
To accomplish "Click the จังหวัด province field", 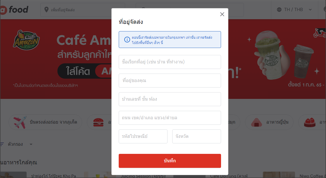I will pyautogui.click(x=196, y=136).
